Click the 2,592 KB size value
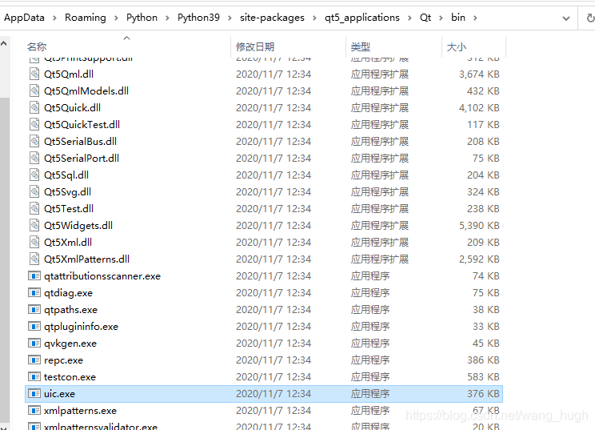Image resolution: width=595 pixels, height=430 pixels. (x=479, y=259)
